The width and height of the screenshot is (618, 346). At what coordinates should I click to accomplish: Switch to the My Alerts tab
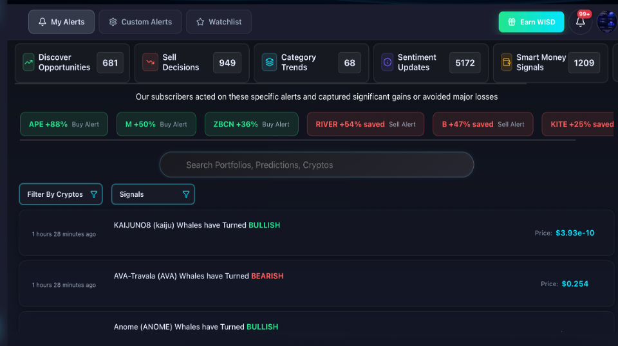[61, 22]
